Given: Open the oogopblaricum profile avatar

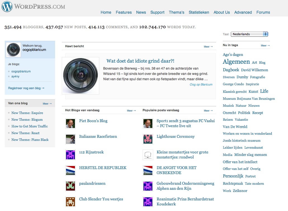Looking at the screenshot, I should [13, 50].
